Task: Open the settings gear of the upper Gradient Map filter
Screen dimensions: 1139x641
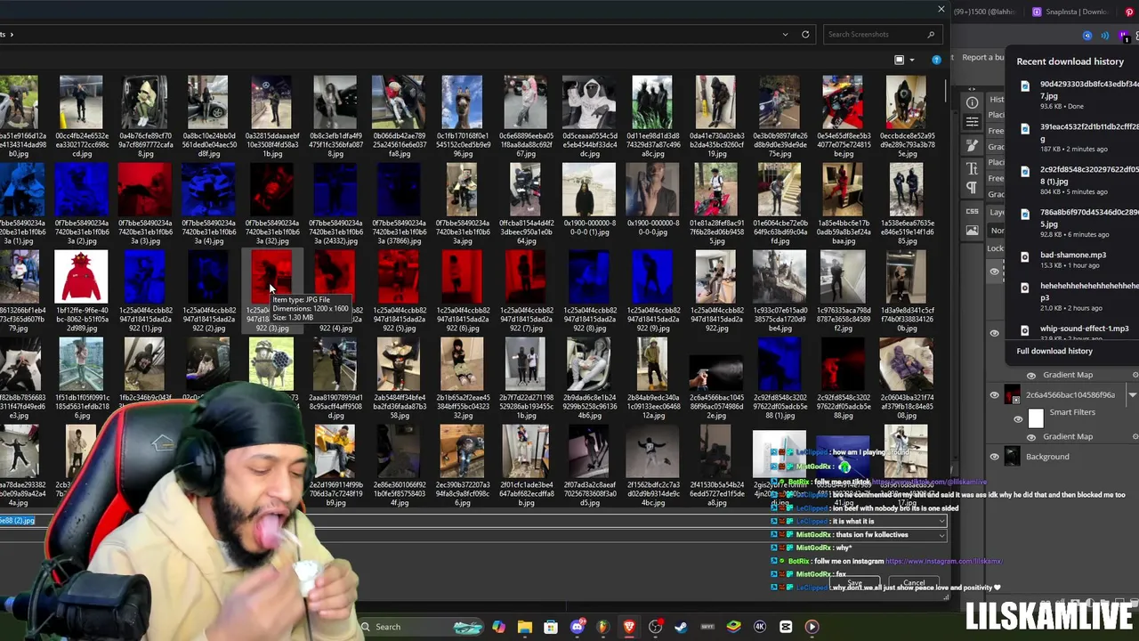Action: [x=1135, y=375]
